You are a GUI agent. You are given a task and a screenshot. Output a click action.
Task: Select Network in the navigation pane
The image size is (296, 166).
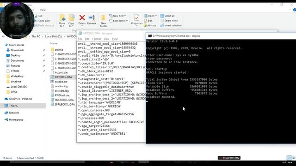tap(12, 113)
